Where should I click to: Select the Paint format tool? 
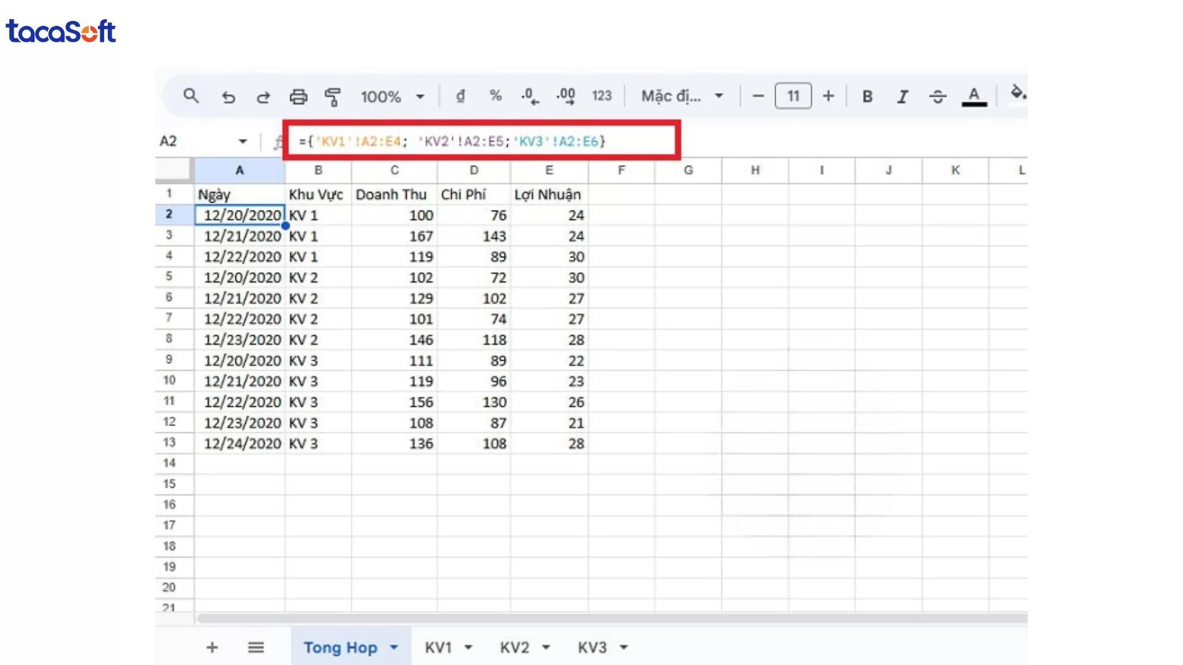pos(333,96)
